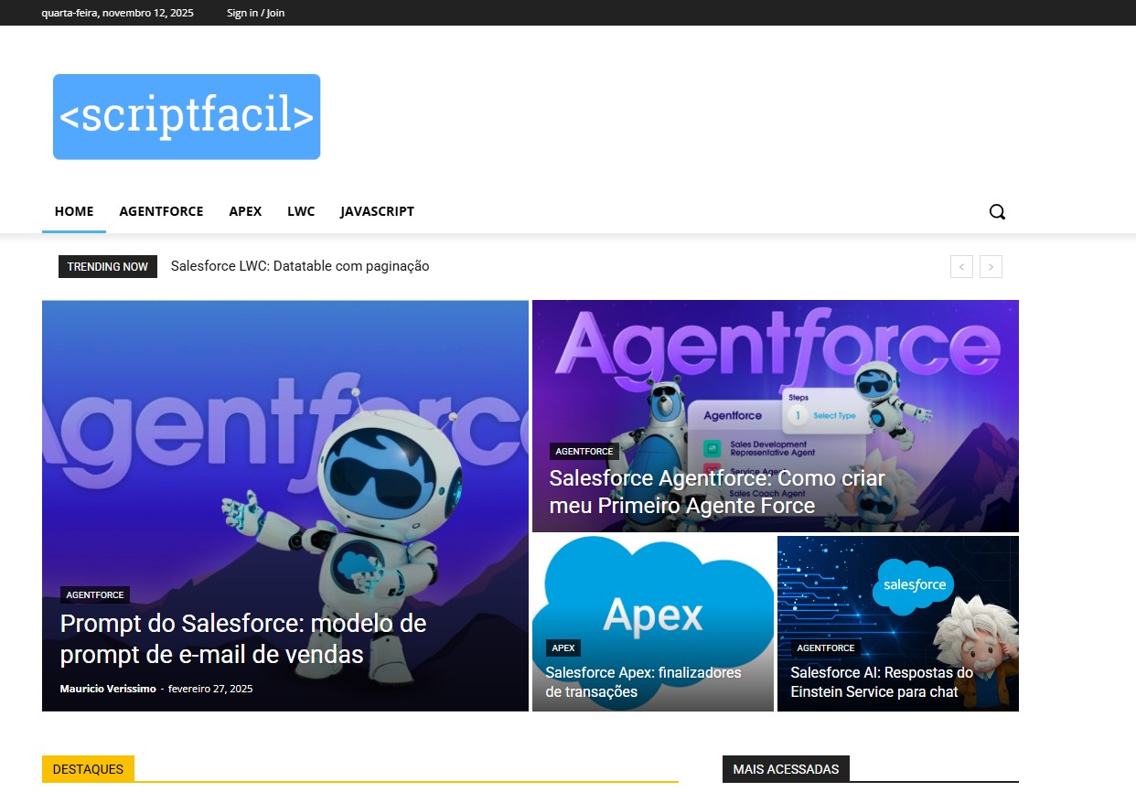The height and width of the screenshot is (792, 1136).
Task: Open the Home menu item
Action: pos(74,211)
